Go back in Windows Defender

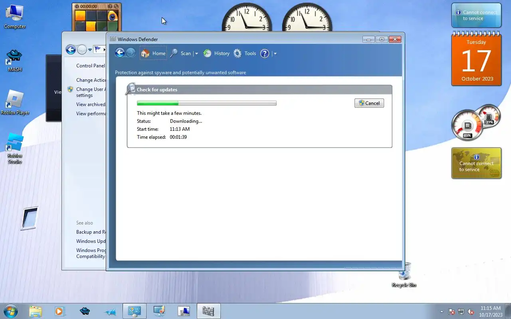coord(120,53)
